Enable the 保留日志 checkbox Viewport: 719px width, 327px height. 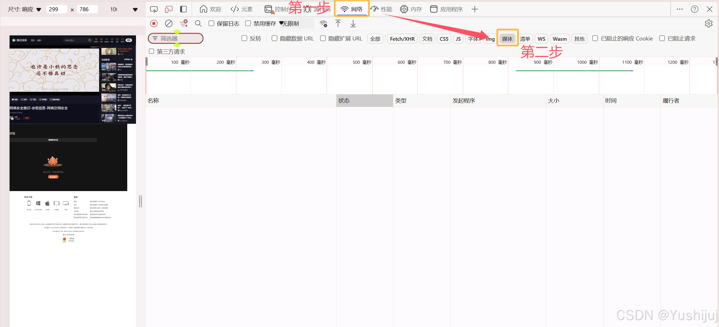coord(211,23)
